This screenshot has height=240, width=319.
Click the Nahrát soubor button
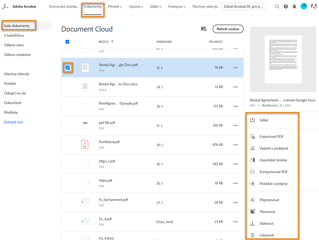point(228,29)
